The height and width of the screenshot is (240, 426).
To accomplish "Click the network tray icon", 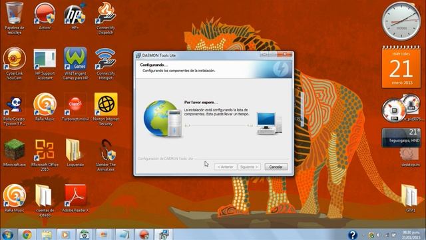I will point(386,235).
